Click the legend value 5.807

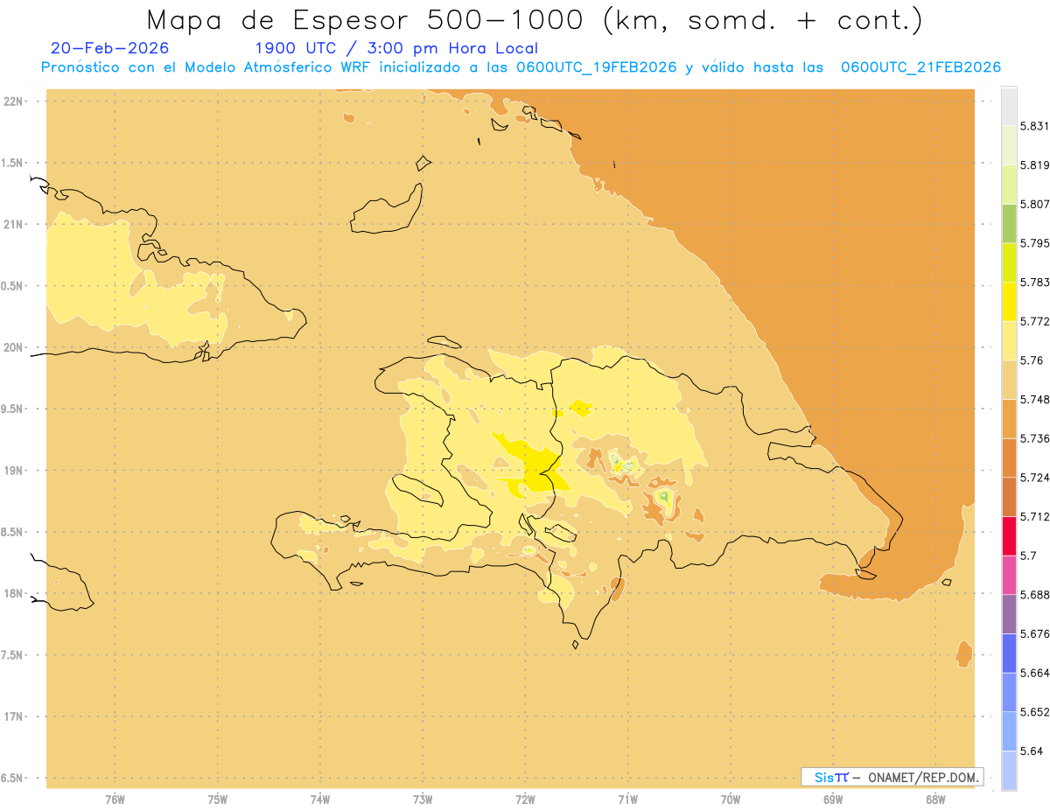[1034, 204]
